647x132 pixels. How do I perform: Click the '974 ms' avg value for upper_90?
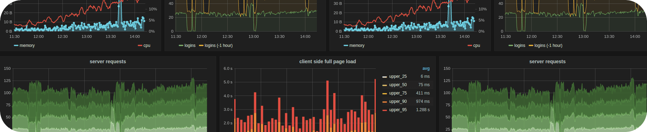(423, 101)
